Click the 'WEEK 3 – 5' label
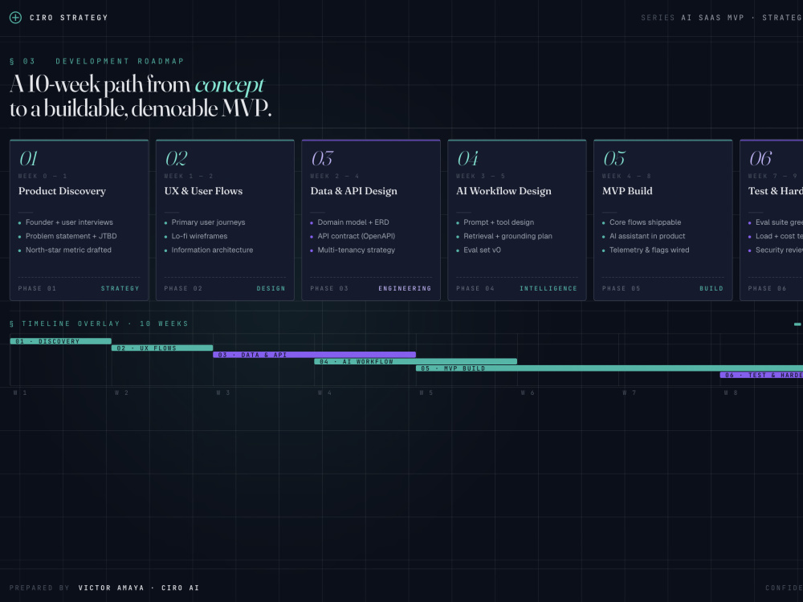The width and height of the screenshot is (803, 602). coord(480,176)
